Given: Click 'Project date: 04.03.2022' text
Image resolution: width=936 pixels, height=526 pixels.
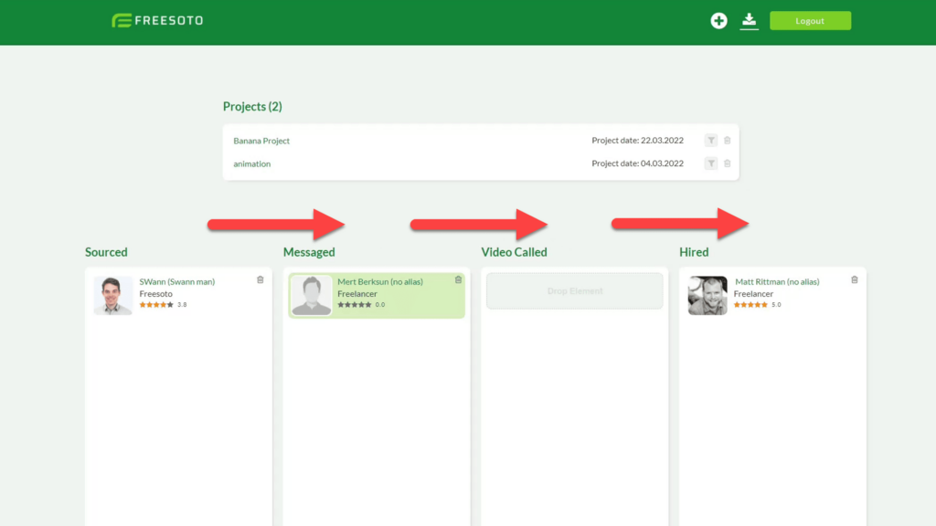Looking at the screenshot, I should click(x=637, y=163).
